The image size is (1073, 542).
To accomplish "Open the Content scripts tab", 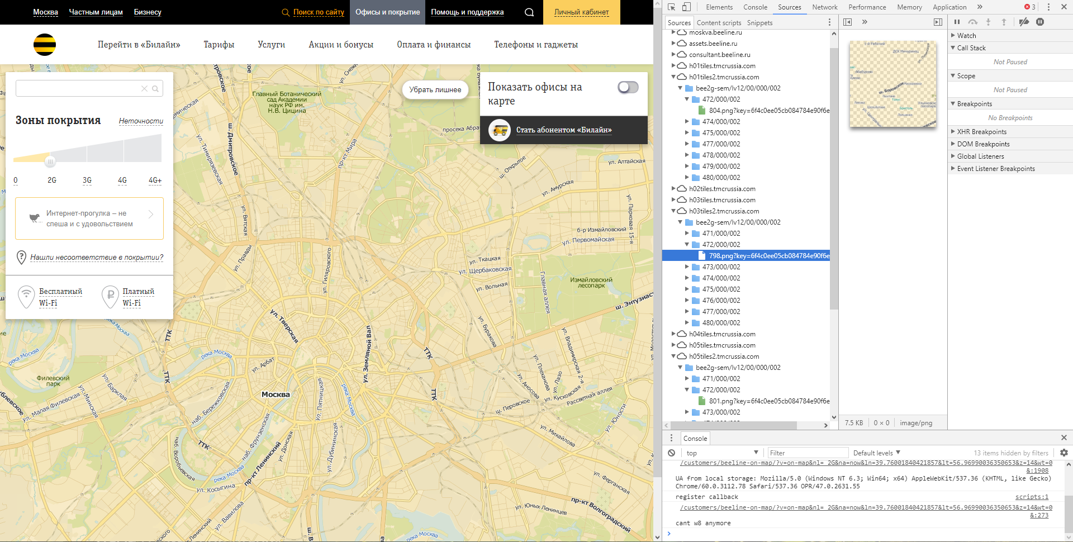I will [719, 23].
